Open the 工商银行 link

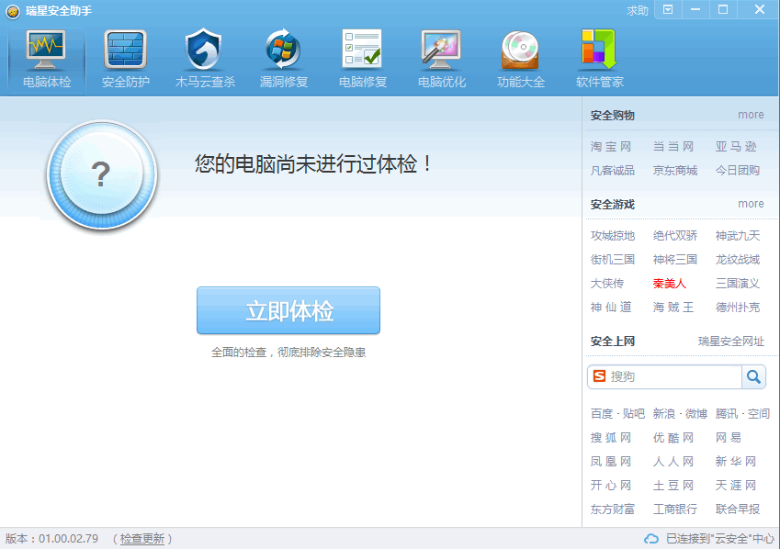[675, 510]
